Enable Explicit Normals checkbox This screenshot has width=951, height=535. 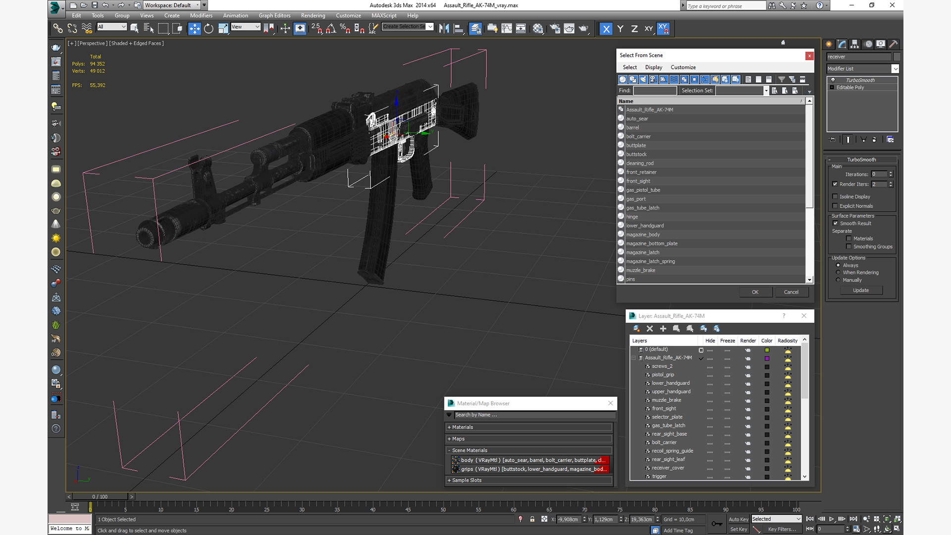point(835,206)
